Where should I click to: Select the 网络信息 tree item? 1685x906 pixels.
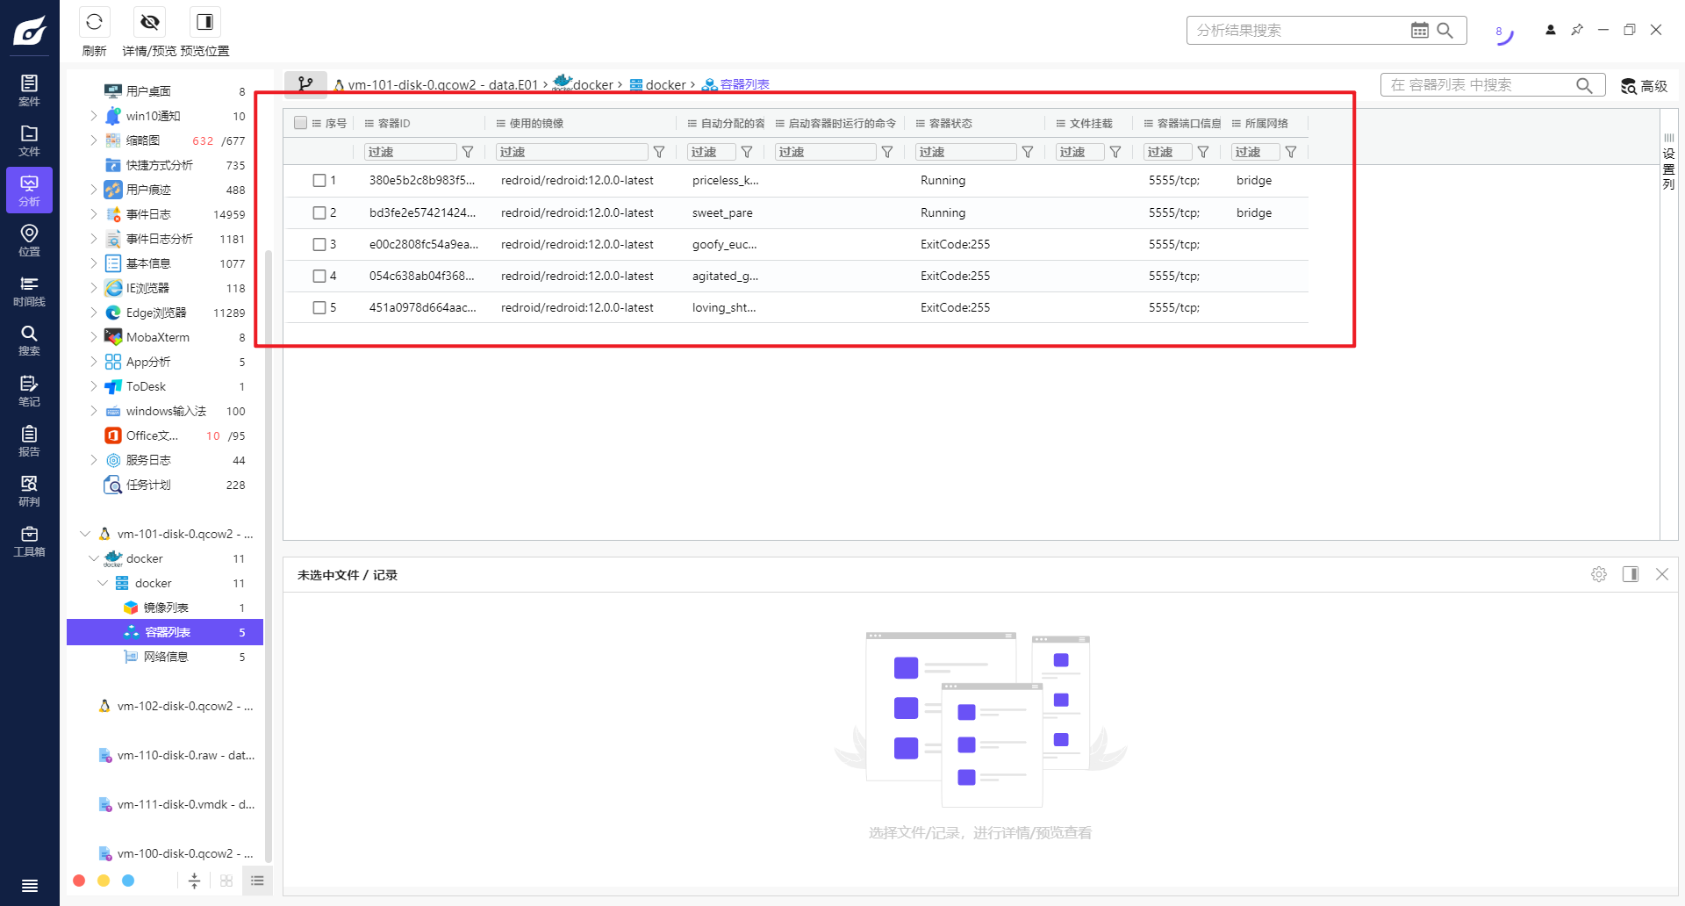coord(166,657)
